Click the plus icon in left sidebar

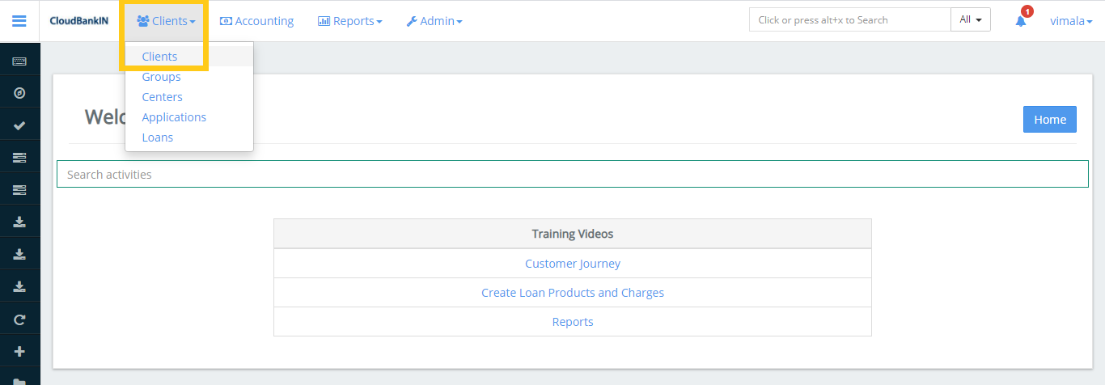19,352
